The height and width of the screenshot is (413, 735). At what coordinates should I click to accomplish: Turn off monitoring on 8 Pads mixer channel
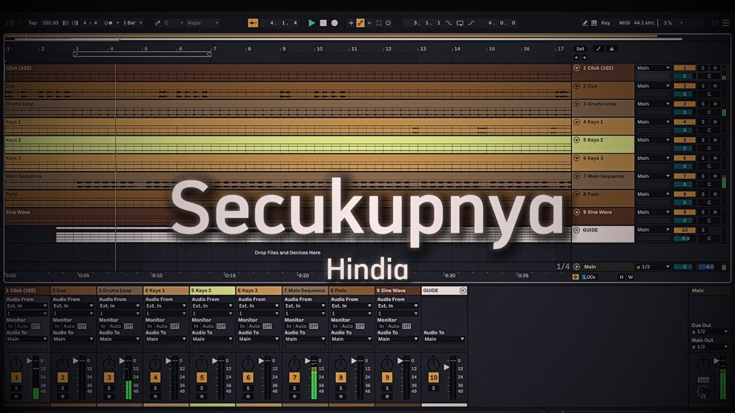pyautogui.click(x=360, y=326)
